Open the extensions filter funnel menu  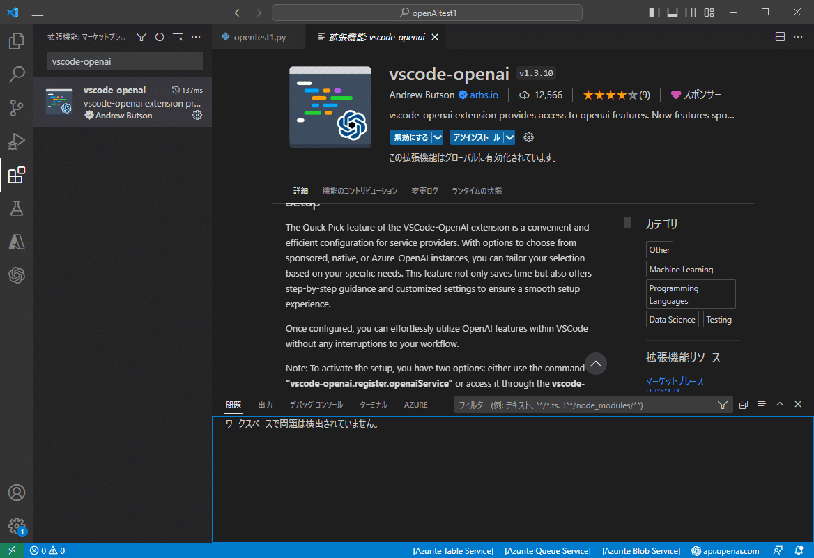[141, 36]
